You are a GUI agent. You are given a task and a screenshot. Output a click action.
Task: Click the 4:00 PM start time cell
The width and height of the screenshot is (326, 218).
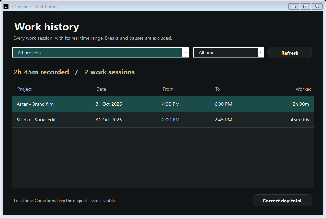pyautogui.click(x=171, y=104)
